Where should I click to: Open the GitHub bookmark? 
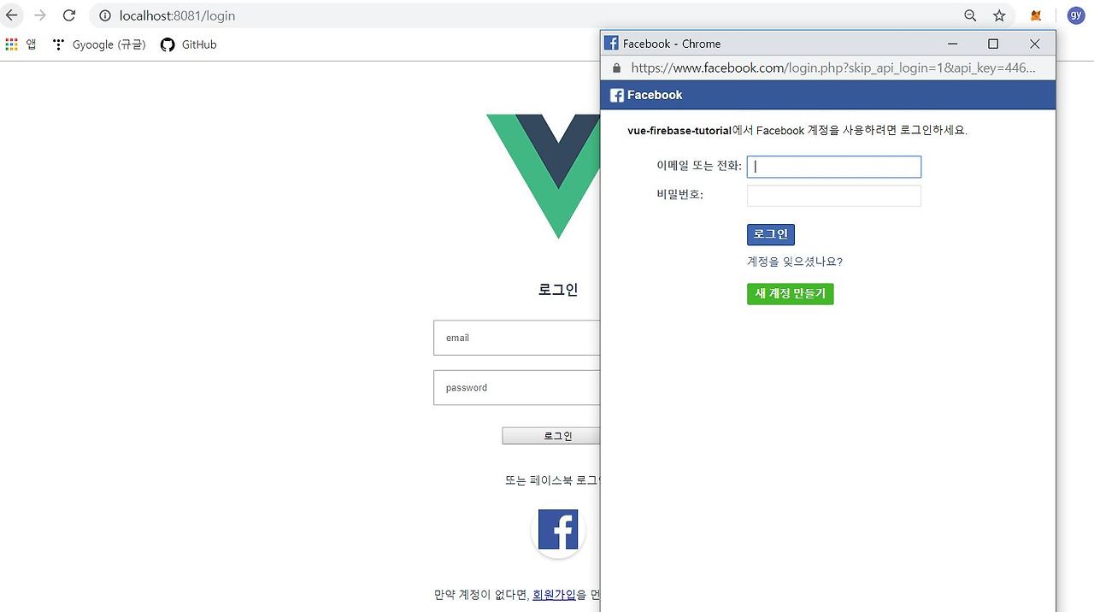[x=189, y=44]
